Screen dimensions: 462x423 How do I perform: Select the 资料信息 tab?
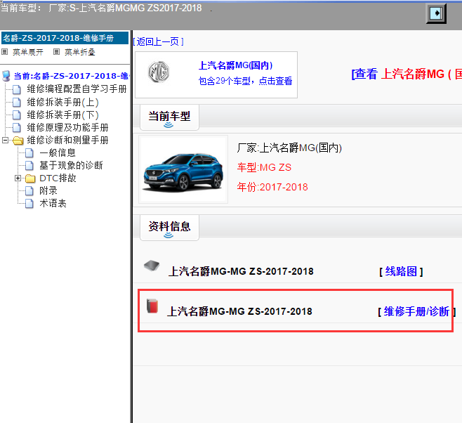click(169, 227)
